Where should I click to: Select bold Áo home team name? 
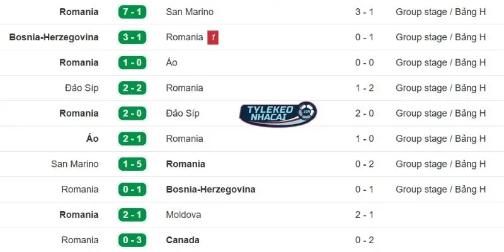[93, 139]
